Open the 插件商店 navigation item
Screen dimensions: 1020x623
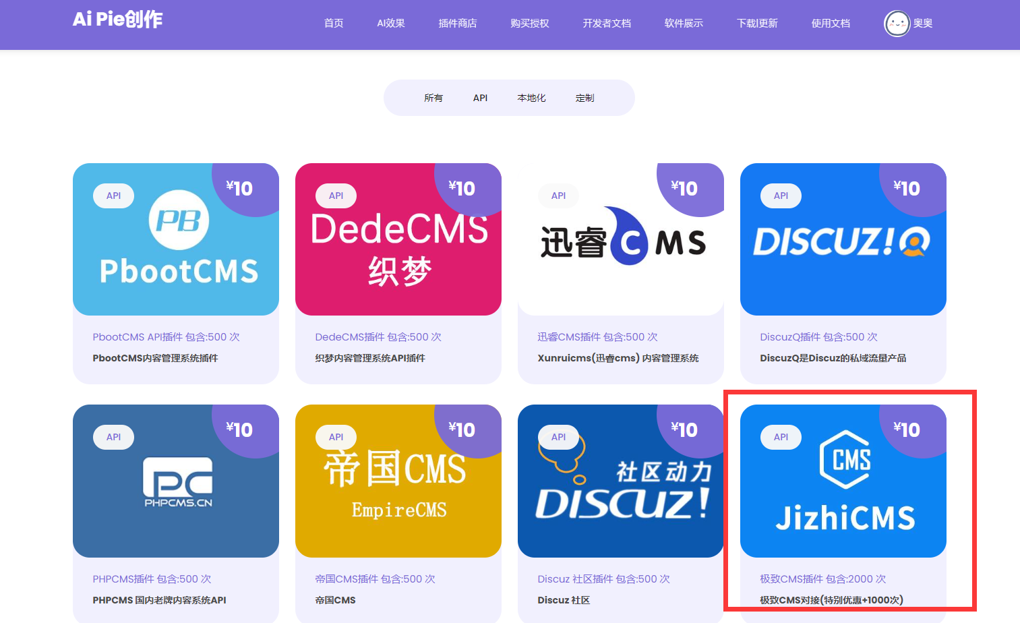tap(458, 24)
